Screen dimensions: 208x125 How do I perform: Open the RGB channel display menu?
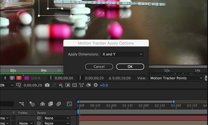click(61, 85)
